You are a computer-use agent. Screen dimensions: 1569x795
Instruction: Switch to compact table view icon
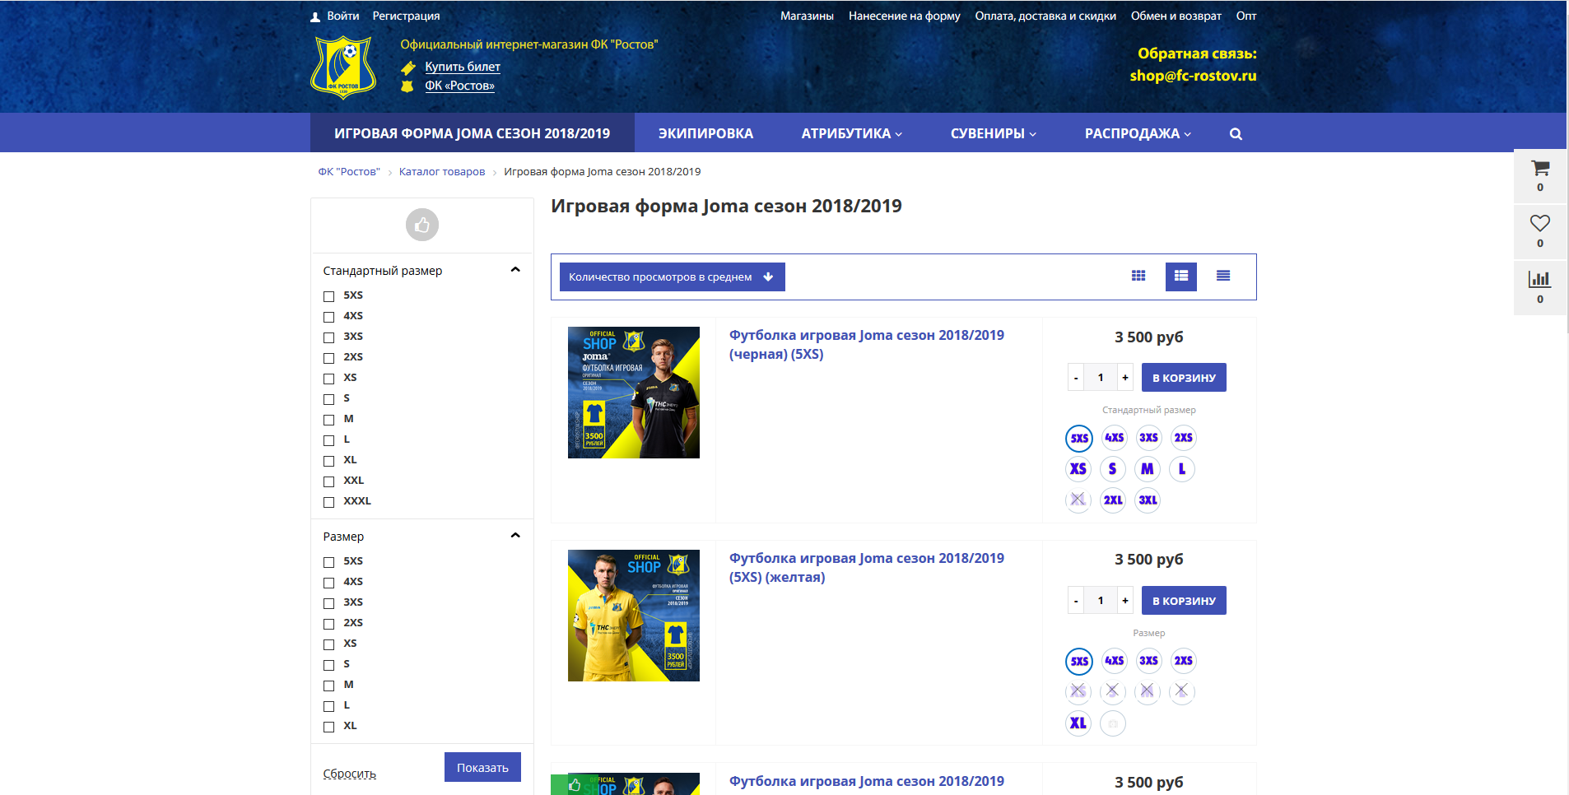1223,277
